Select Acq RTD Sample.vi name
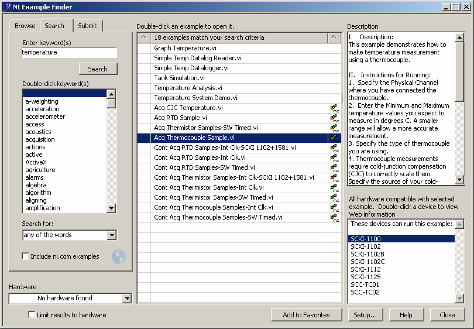 tap(180, 118)
